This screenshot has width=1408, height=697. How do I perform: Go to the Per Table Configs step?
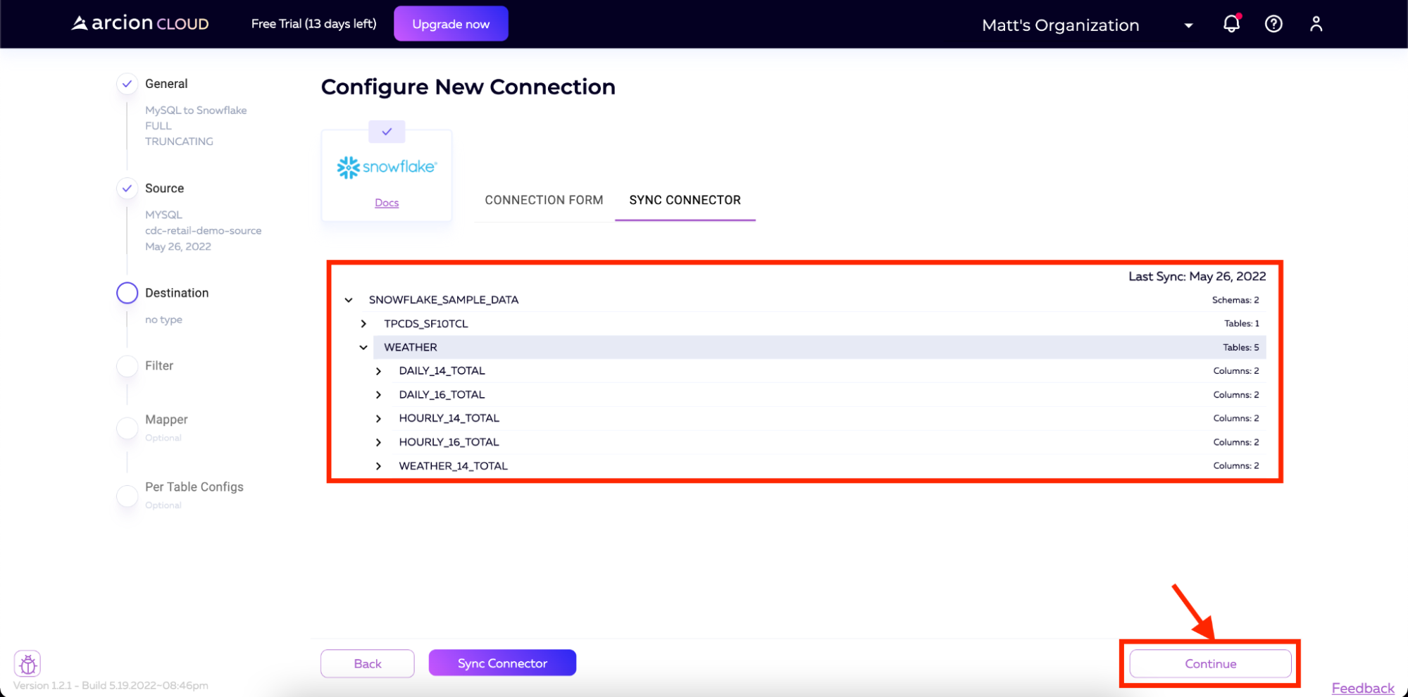[194, 487]
